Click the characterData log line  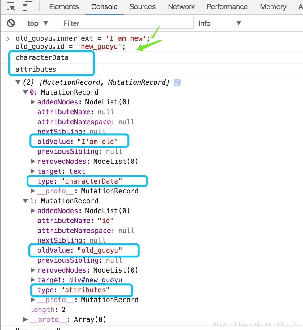point(42,57)
